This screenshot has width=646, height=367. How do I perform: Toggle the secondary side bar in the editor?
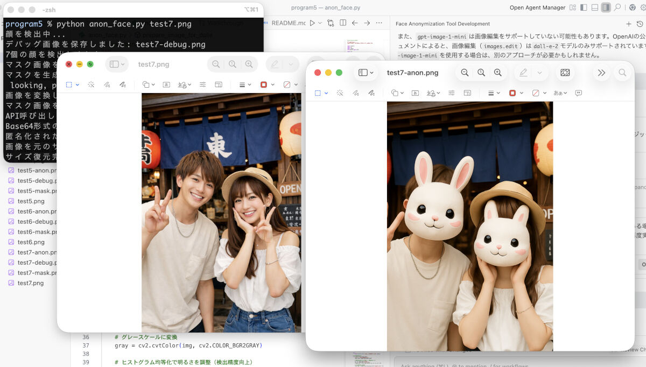click(x=606, y=8)
